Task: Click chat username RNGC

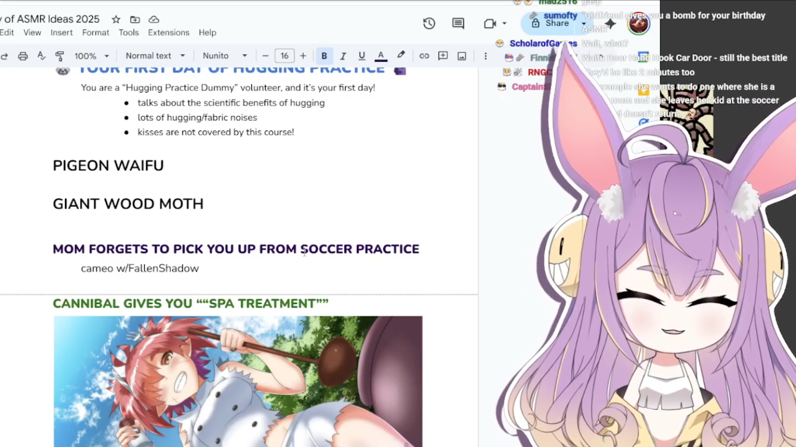Action: tap(540, 72)
